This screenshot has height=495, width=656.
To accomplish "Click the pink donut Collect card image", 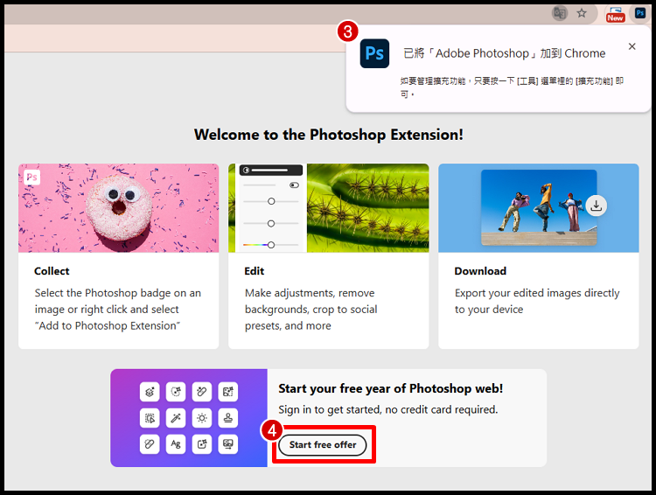I will click(x=118, y=208).
